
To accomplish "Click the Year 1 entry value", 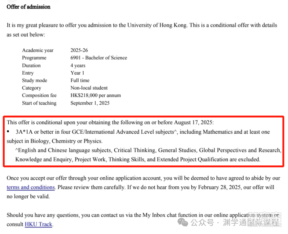I will [x=77, y=73].
